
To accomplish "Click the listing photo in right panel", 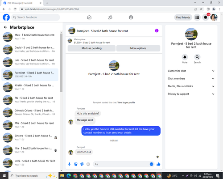I will (x=191, y=34).
